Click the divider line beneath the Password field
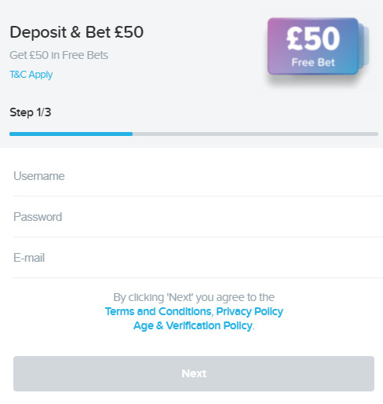Image resolution: width=383 pixels, height=404 pixels. point(198,237)
